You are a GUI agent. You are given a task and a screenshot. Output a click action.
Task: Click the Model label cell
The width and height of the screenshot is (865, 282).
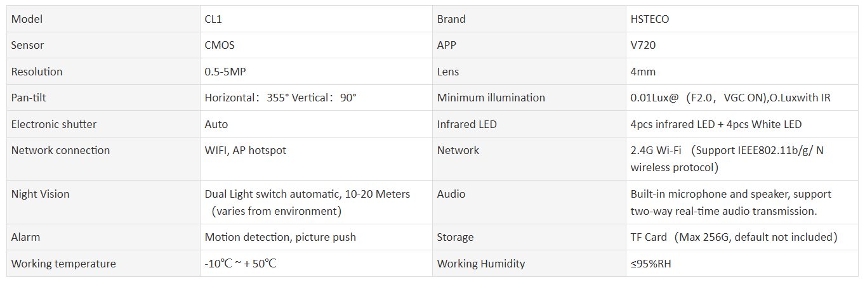(x=27, y=19)
